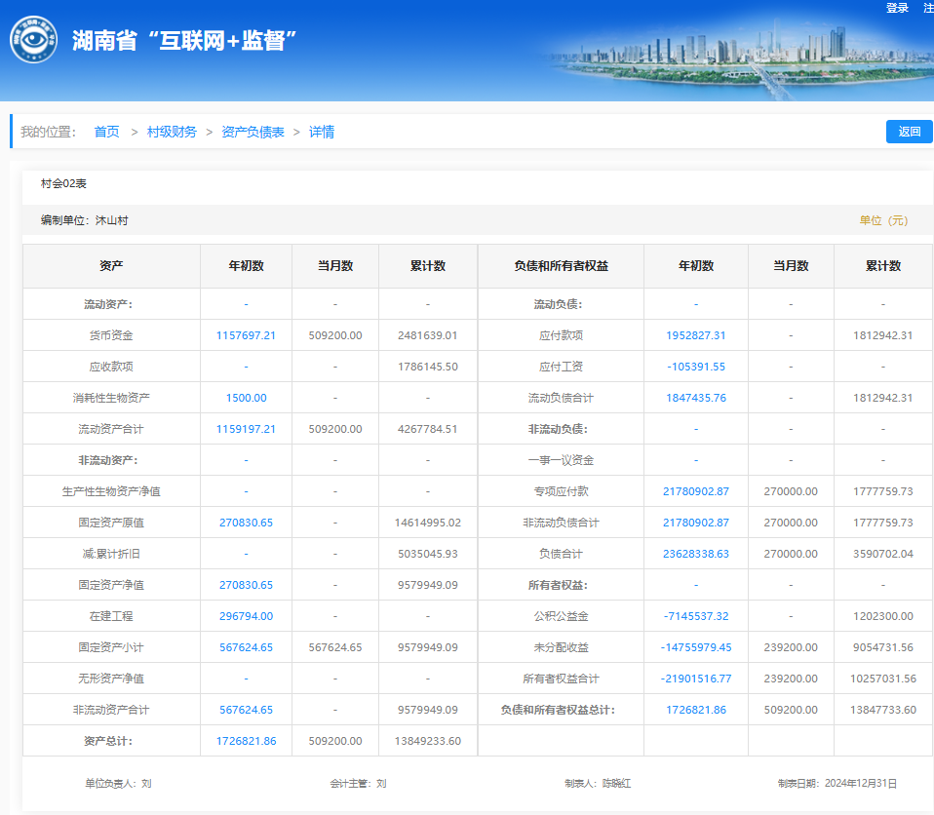934x815 pixels.
Task: Click 应付工资 opening value -105391.55
Action: coord(696,367)
